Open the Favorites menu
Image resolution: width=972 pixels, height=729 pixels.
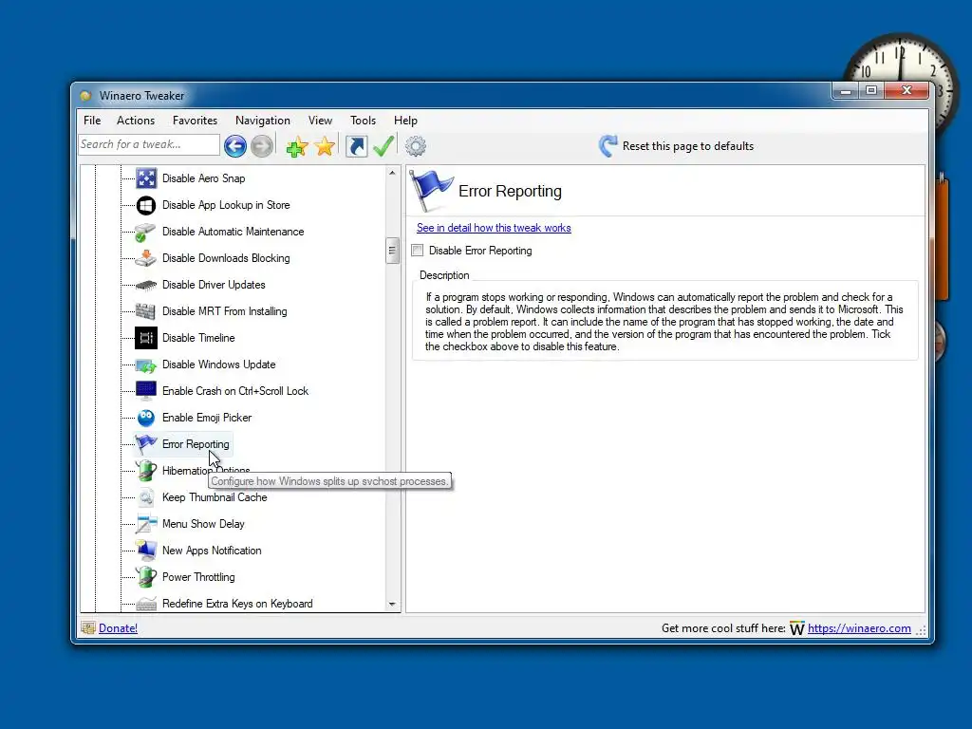[195, 121]
